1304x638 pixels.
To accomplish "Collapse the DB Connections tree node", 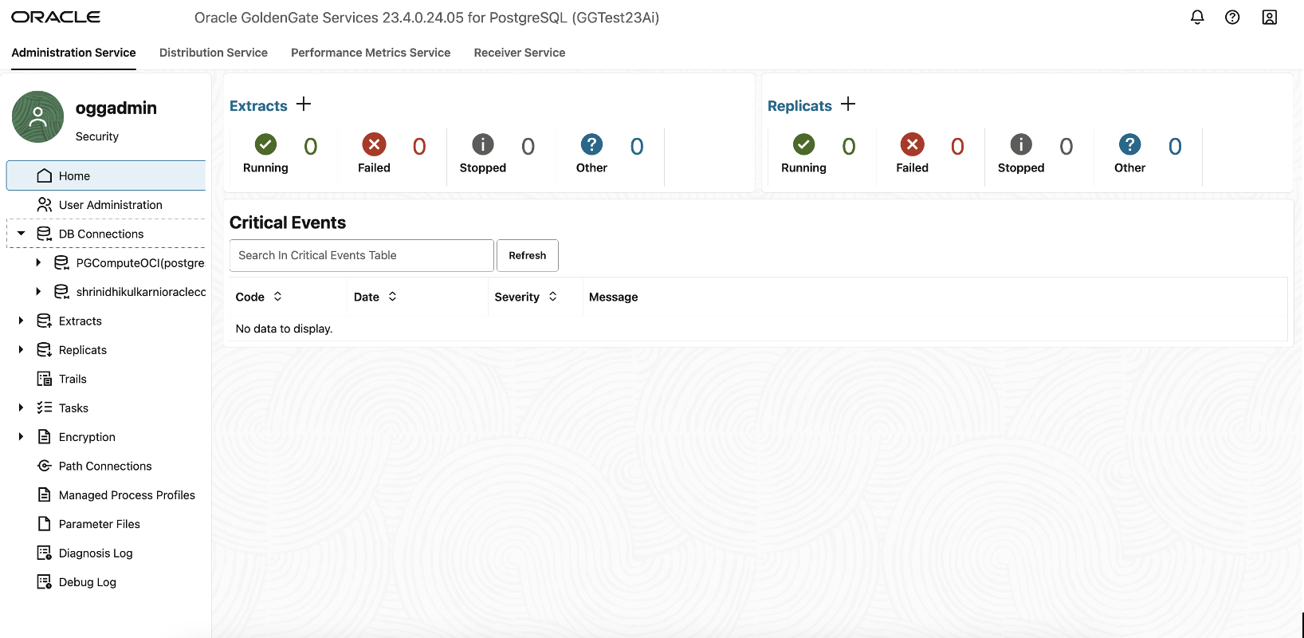I will tap(22, 234).
